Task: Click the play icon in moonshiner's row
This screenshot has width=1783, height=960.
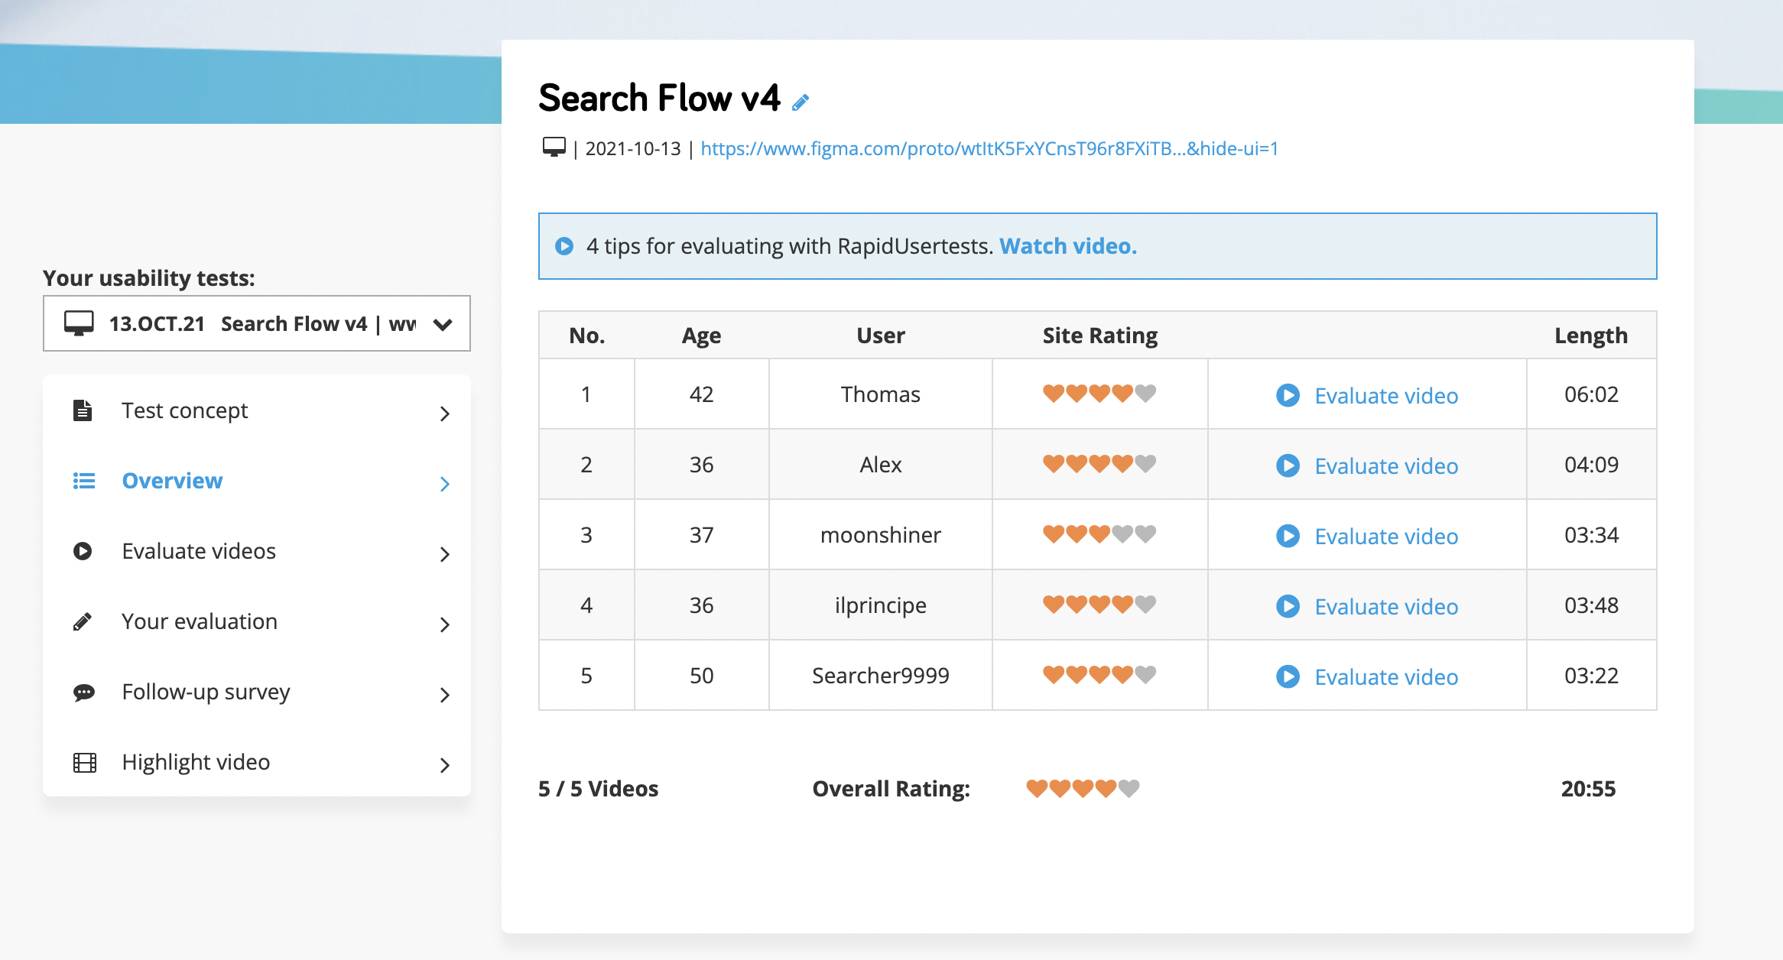Action: tap(1288, 536)
